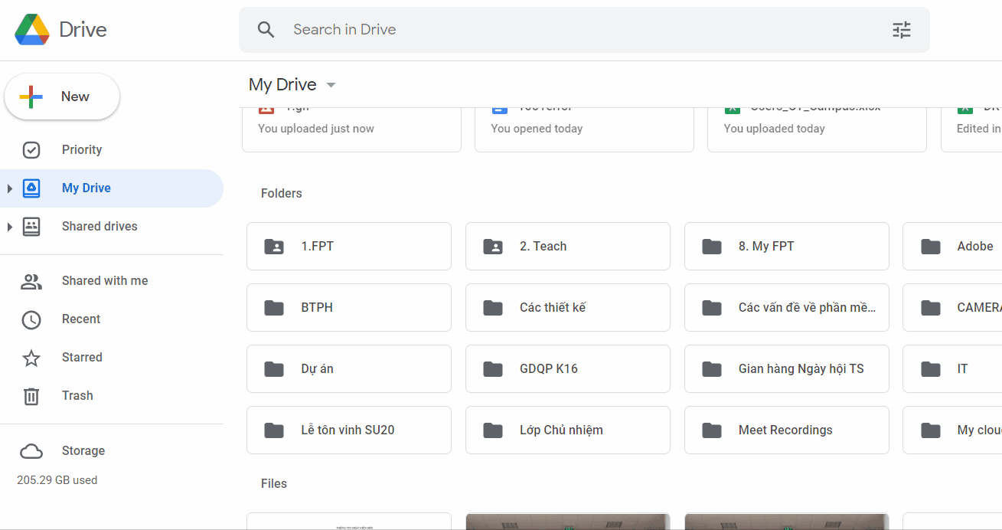This screenshot has width=1002, height=530.
Task: Click the New button
Action: [x=62, y=97]
